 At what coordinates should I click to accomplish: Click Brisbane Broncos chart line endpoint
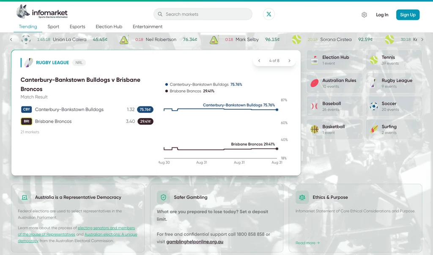tap(277, 149)
